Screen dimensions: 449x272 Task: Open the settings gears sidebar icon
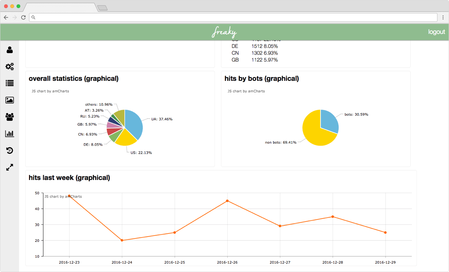(x=9, y=67)
